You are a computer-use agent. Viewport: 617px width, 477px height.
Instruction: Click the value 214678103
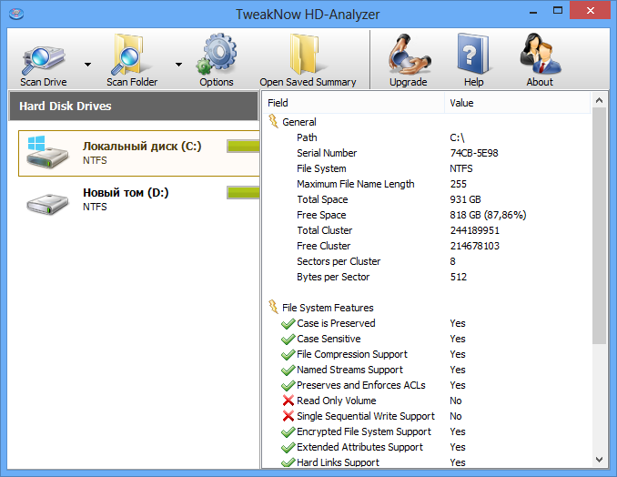click(x=474, y=246)
